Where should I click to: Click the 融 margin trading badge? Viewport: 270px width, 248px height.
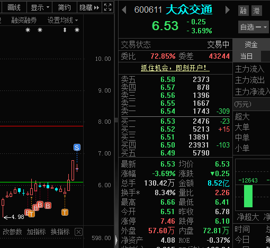click(243, 11)
